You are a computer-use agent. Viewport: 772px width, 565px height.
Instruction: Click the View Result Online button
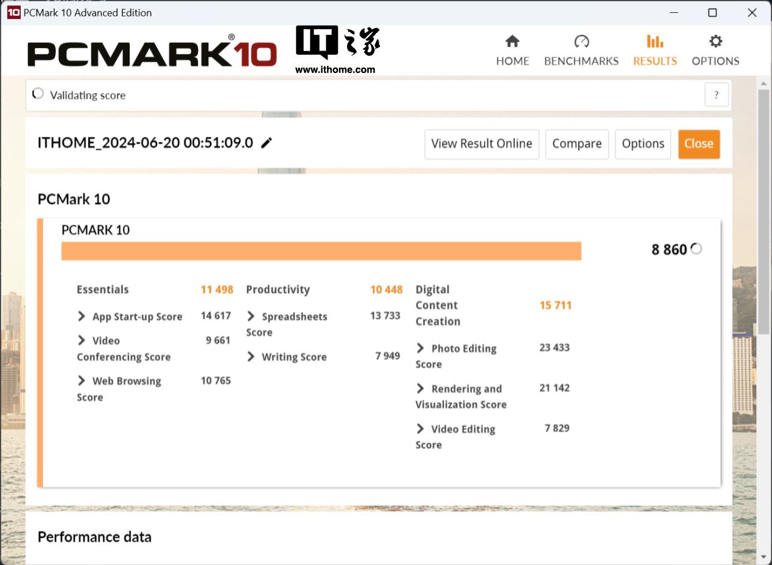(x=482, y=144)
